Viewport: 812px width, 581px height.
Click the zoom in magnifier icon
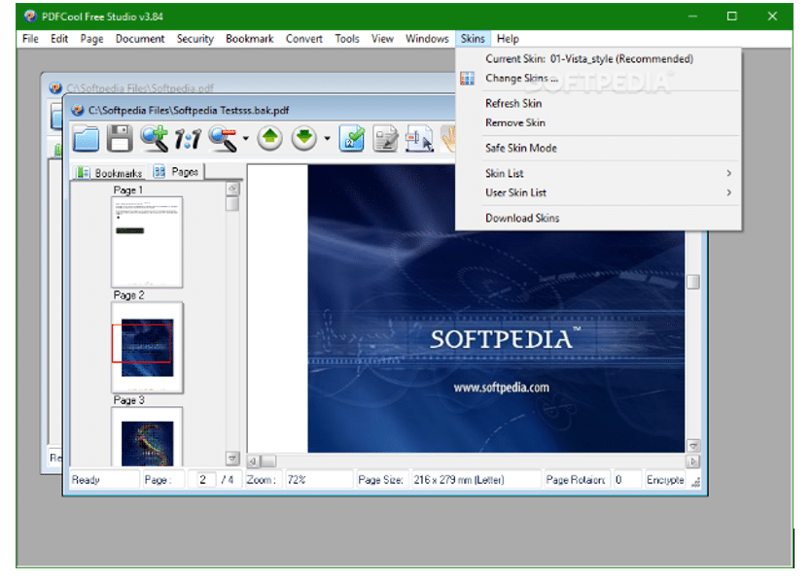(154, 139)
